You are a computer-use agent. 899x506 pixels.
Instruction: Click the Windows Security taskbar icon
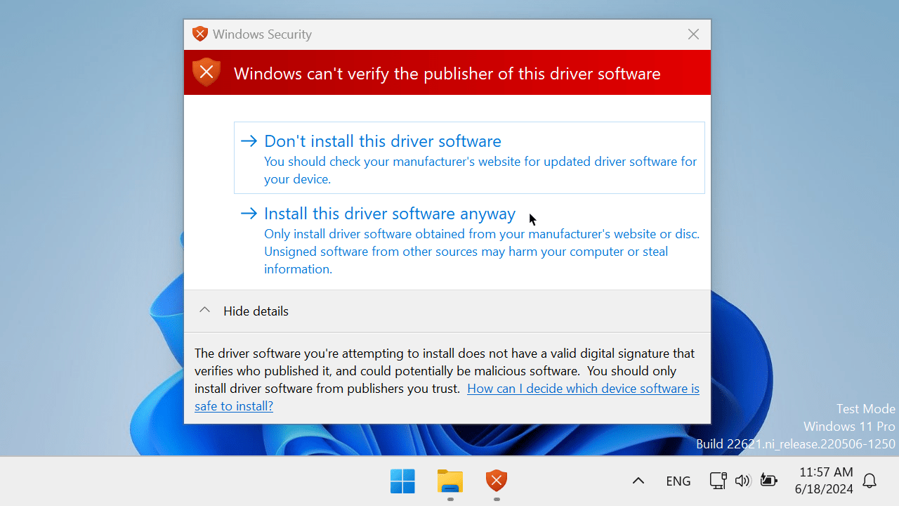click(497, 481)
